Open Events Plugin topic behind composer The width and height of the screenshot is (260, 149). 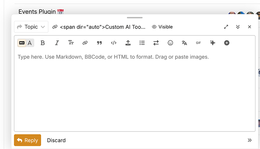37,11
